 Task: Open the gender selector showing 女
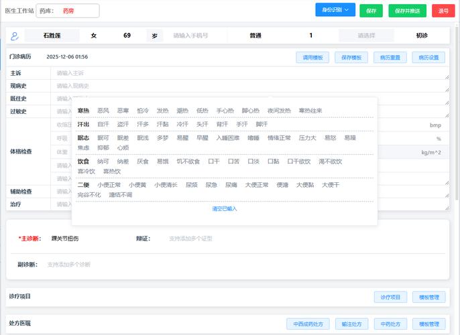pyautogui.click(x=94, y=36)
